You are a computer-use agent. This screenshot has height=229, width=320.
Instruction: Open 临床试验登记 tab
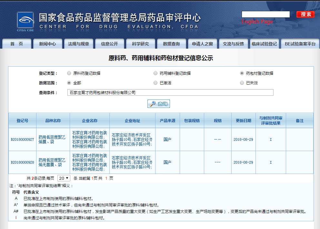coord(264,44)
